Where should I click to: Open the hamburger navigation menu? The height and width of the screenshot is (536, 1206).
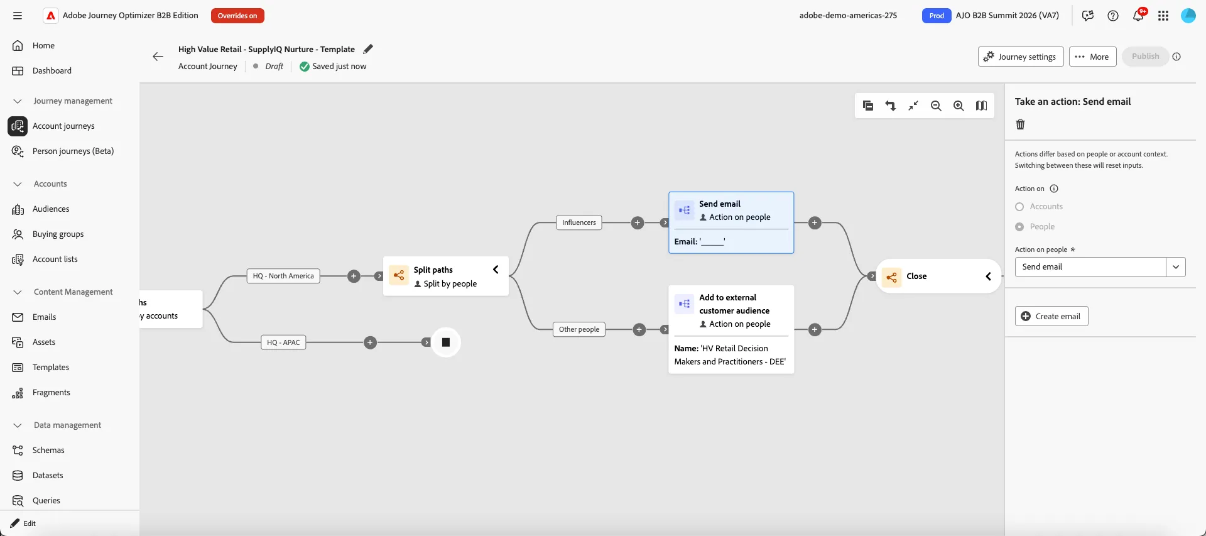point(18,16)
